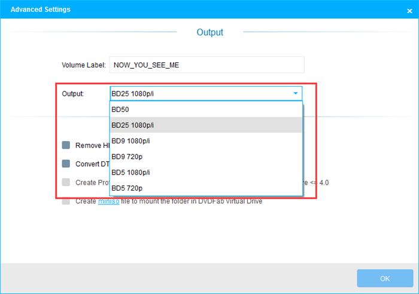Select BD5 1080p/i output option
Viewport: 419px width, 294px height.
coord(205,172)
